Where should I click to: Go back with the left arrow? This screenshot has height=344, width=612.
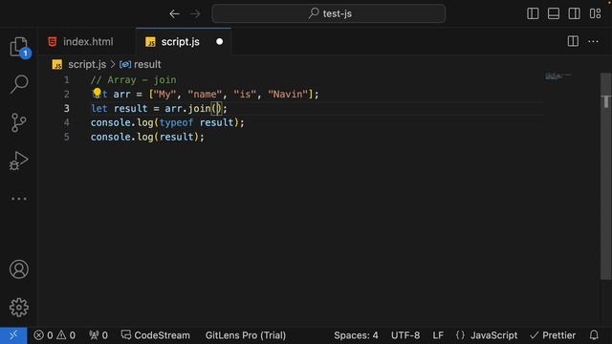pyautogui.click(x=174, y=14)
